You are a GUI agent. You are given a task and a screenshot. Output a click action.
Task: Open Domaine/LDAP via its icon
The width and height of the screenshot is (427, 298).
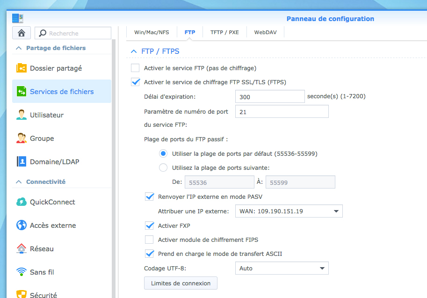pyautogui.click(x=22, y=162)
